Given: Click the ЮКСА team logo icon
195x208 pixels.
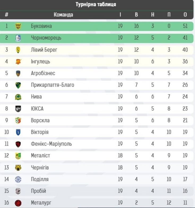Looking at the screenshot, I should [18, 109].
